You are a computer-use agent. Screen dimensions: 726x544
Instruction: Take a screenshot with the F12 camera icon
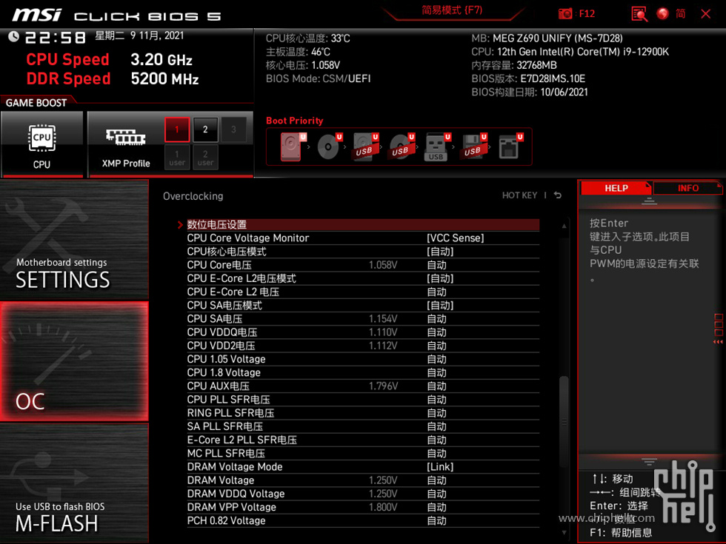click(565, 14)
